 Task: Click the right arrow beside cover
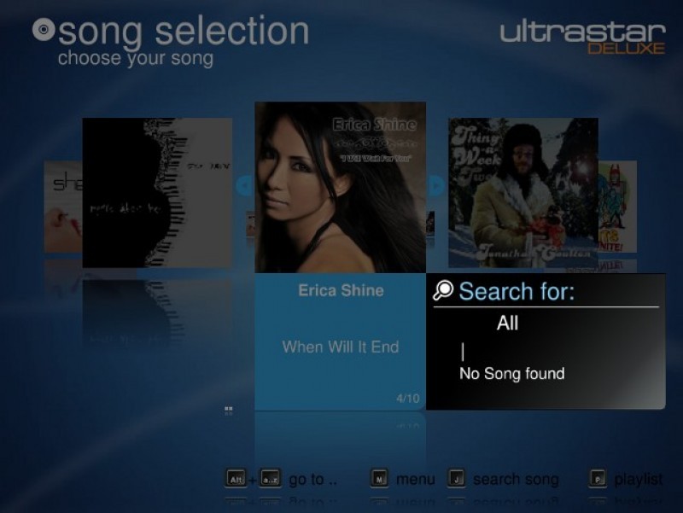coord(435,186)
